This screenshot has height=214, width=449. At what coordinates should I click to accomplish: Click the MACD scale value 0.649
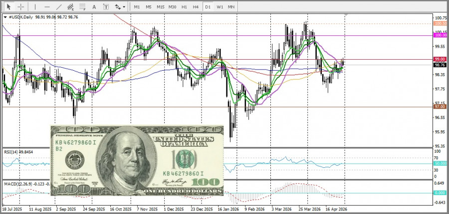click(440, 184)
